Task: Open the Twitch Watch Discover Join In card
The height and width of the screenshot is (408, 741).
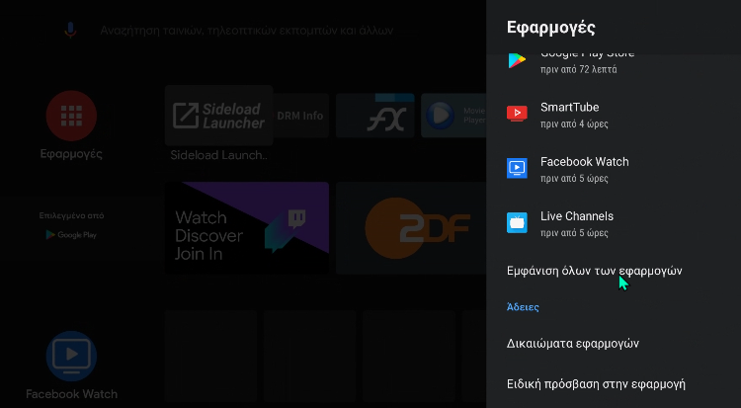Action: [x=247, y=228]
